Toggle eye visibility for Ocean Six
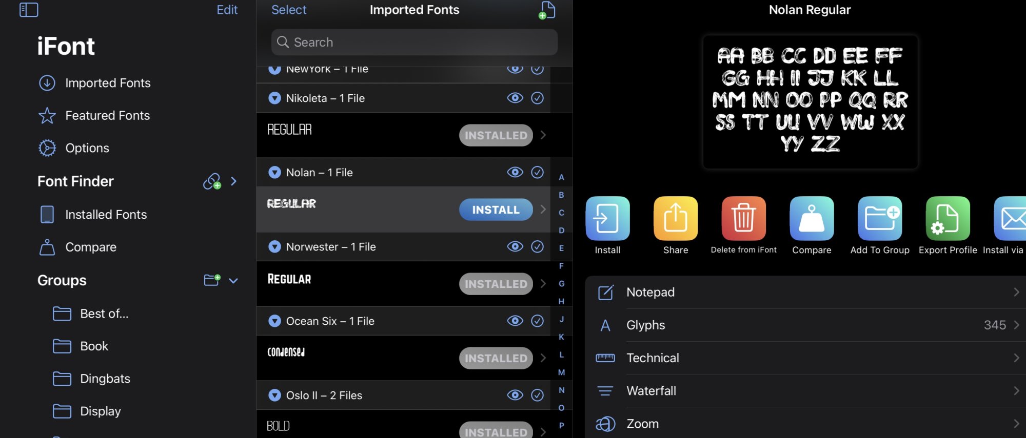Image resolution: width=1026 pixels, height=438 pixels. tap(515, 321)
